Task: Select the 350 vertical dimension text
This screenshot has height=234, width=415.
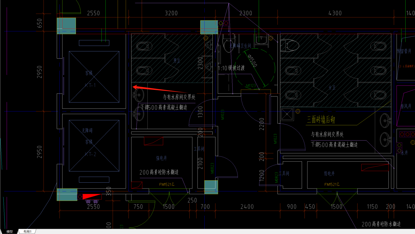Action: tap(109, 191)
